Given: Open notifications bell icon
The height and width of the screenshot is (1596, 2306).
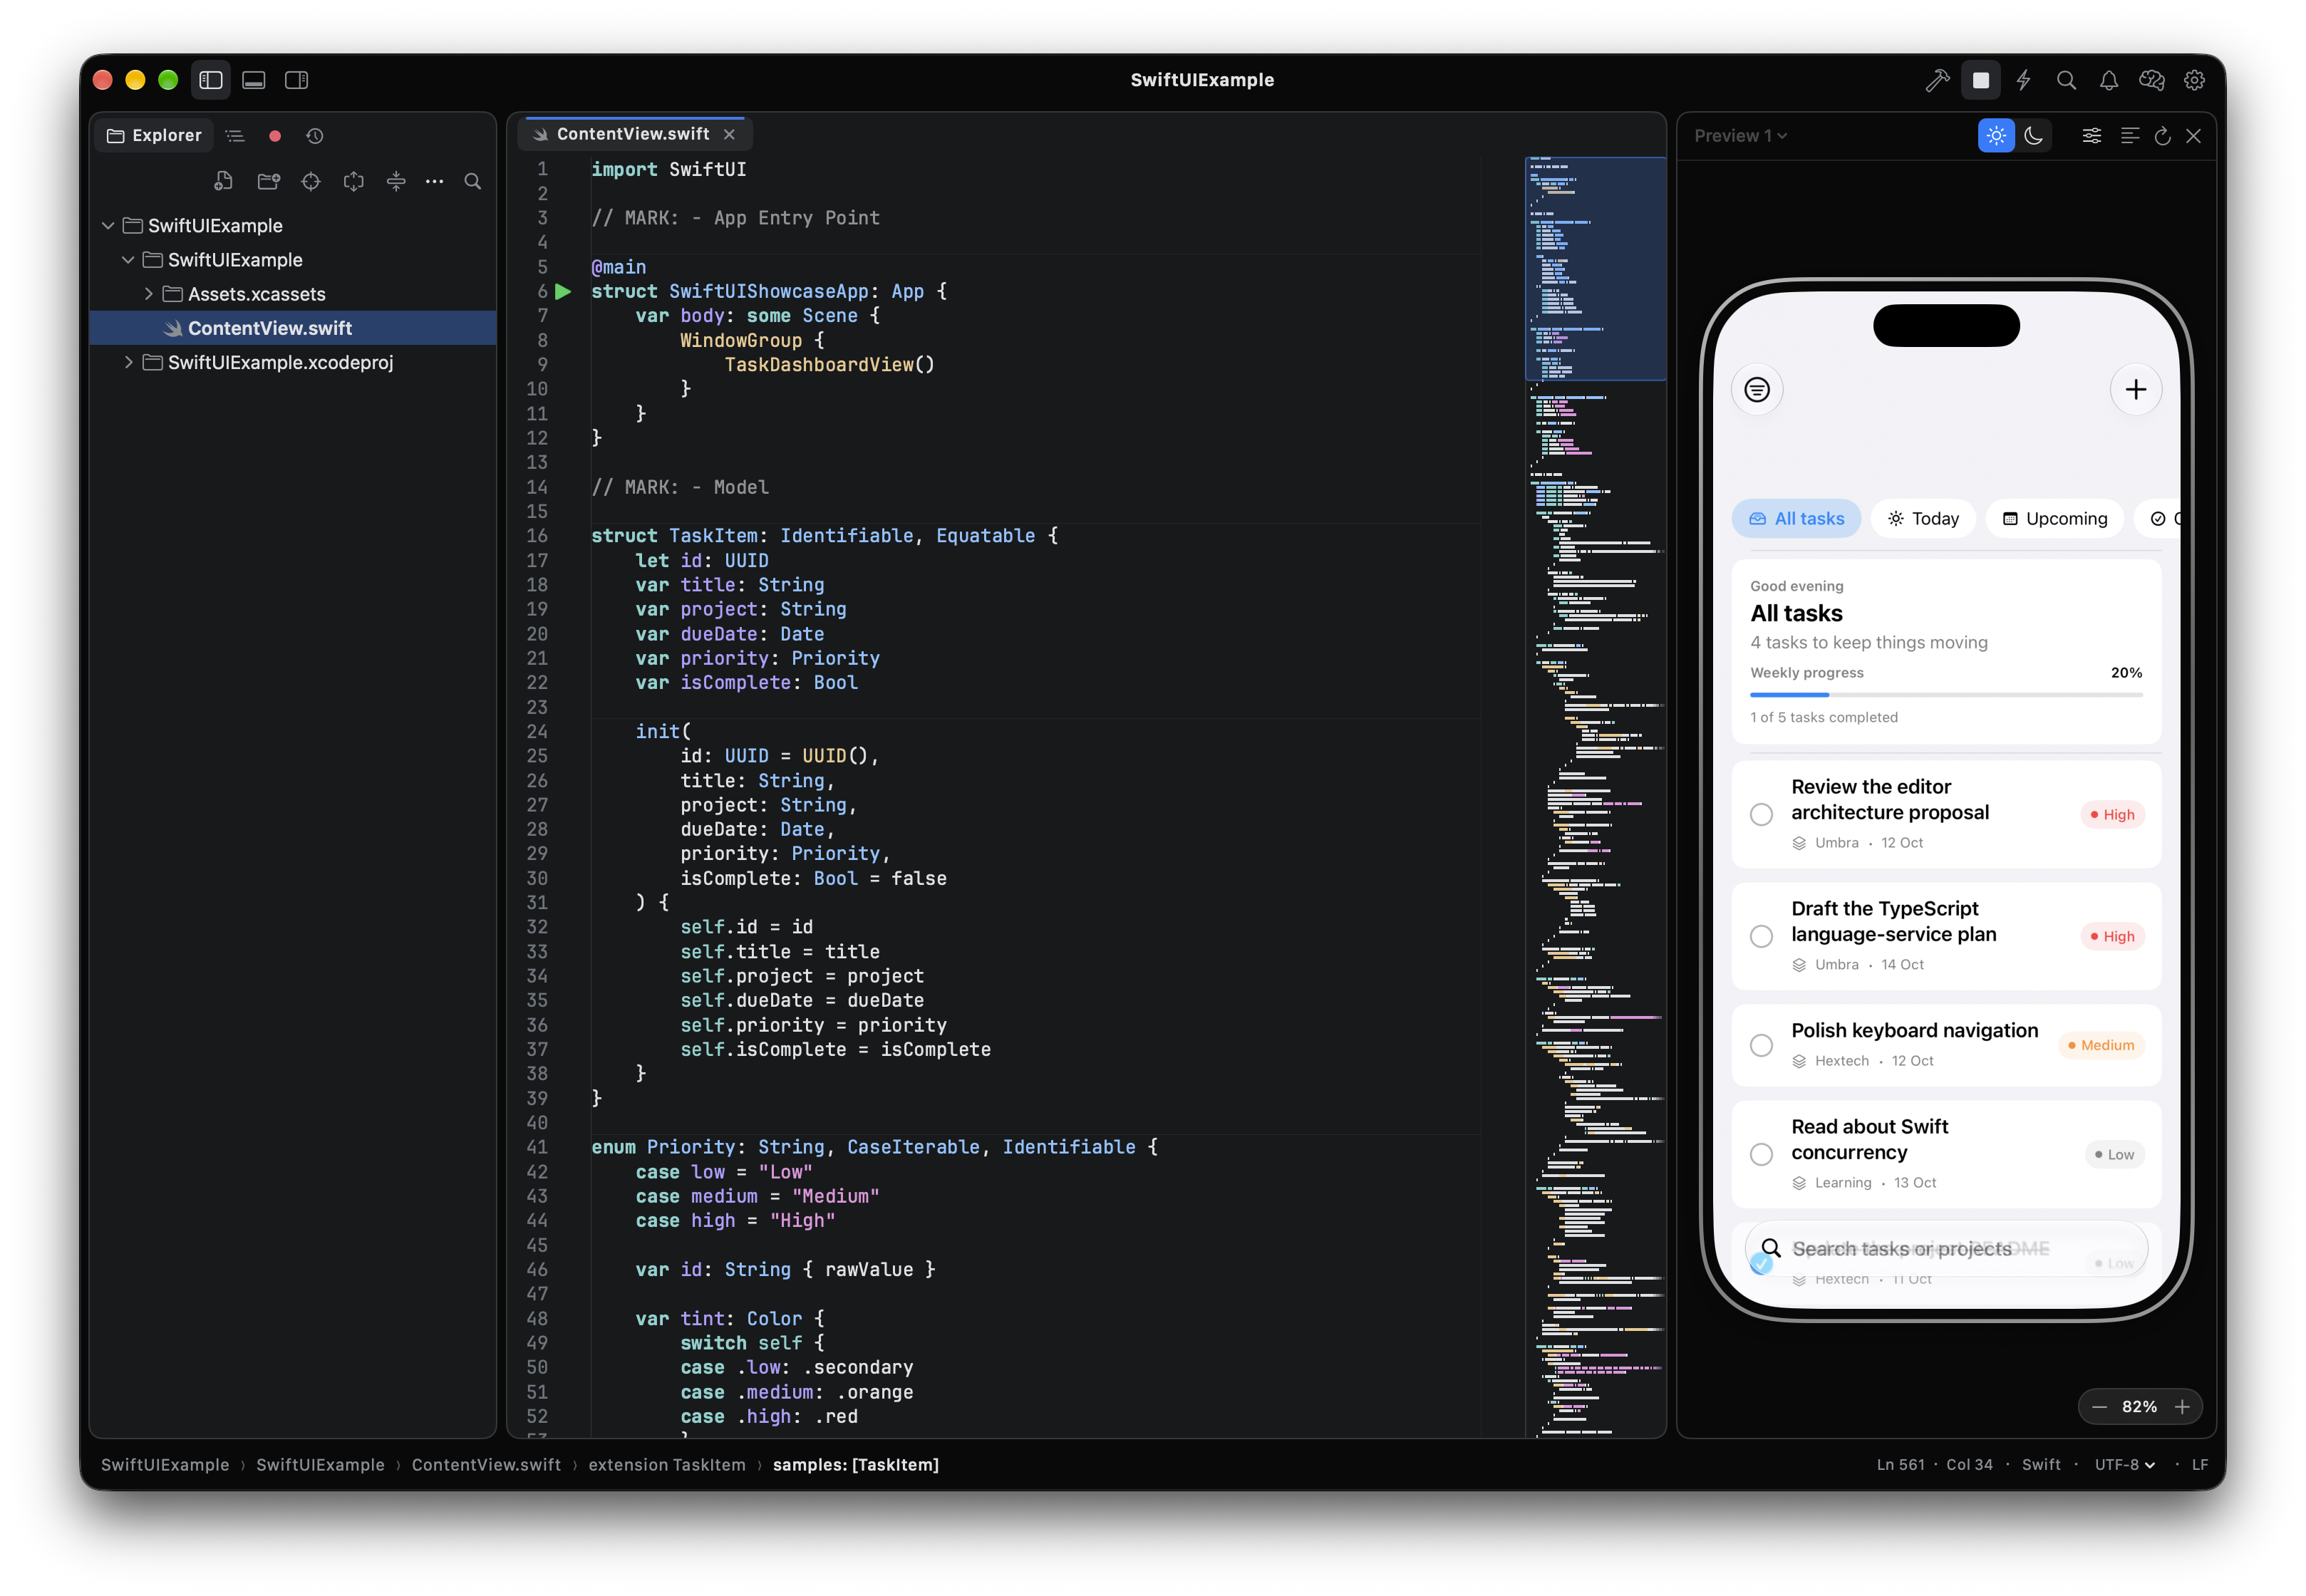Looking at the screenshot, I should [x=2108, y=80].
